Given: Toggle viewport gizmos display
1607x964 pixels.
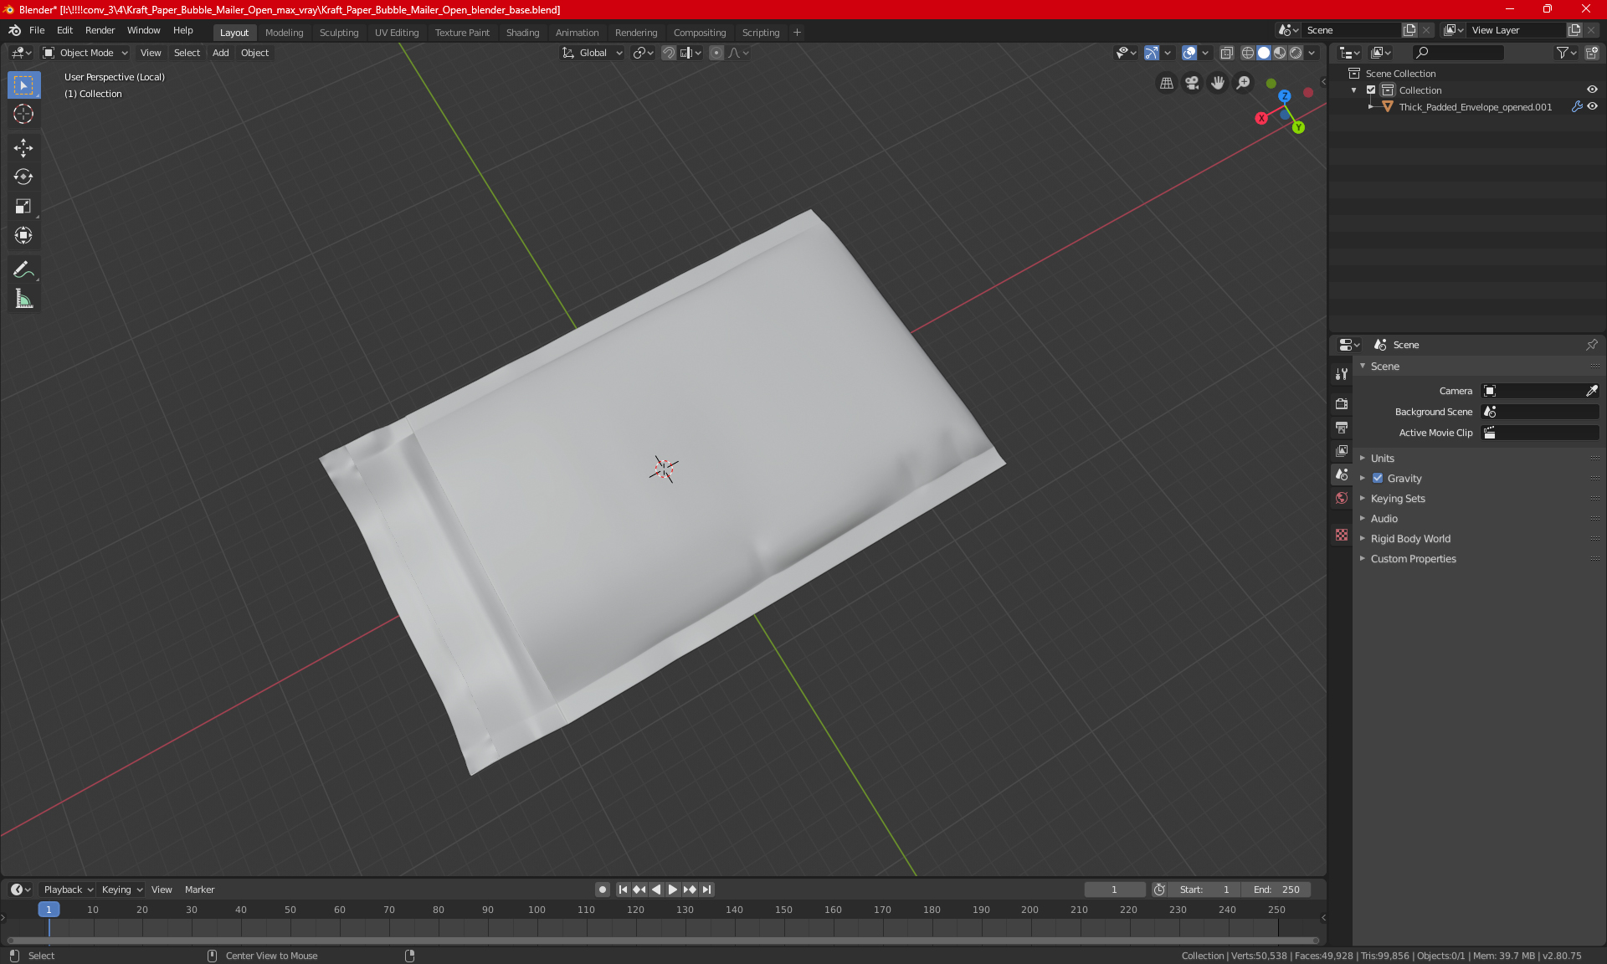Looking at the screenshot, I should coord(1152,53).
